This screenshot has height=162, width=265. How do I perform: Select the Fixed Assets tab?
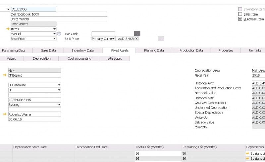coord(120,50)
